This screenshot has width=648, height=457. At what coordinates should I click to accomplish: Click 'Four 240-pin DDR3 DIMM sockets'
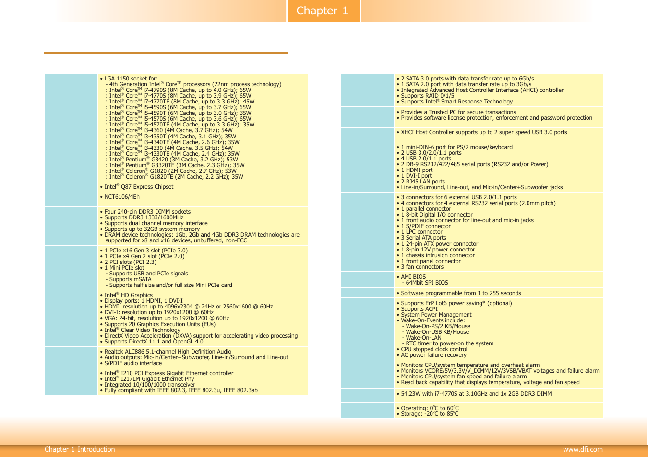tap(145, 212)
